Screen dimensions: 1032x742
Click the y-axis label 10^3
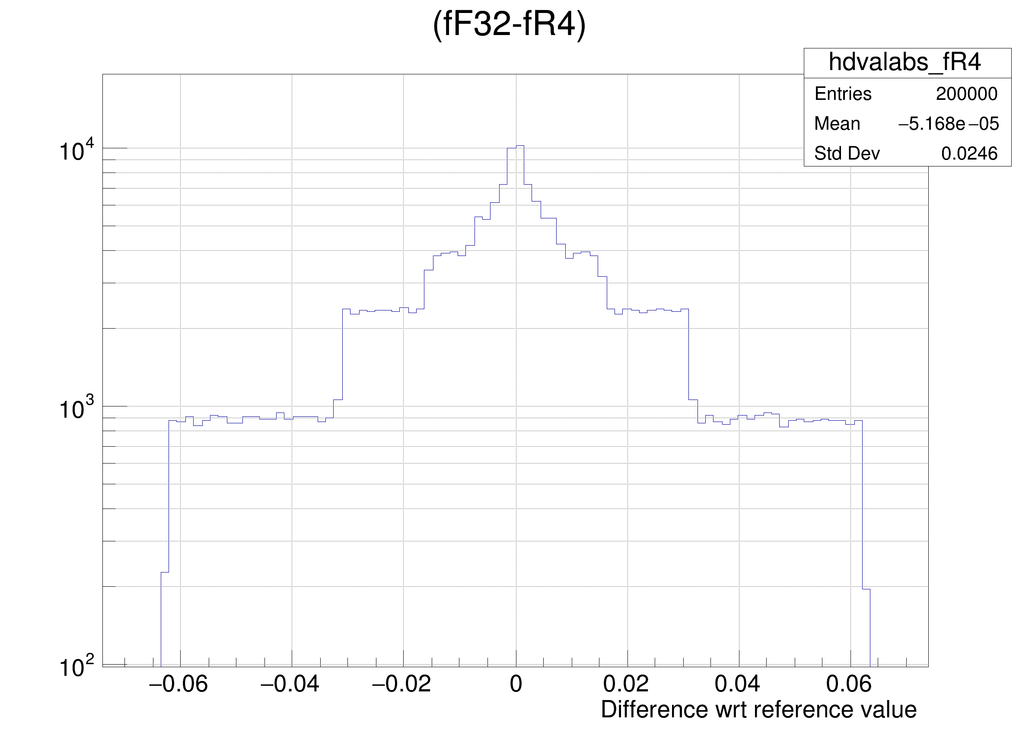76,408
